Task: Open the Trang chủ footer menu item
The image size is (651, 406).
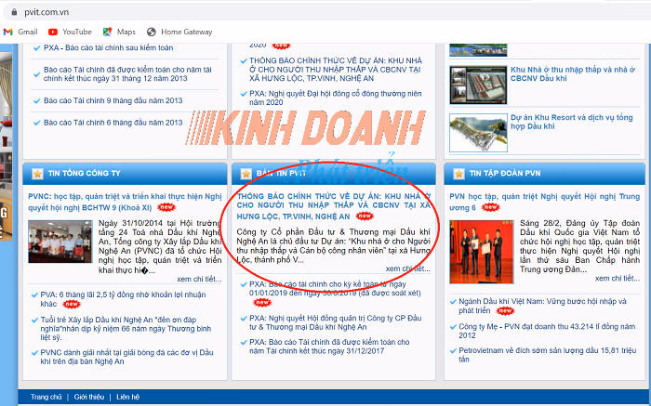Action: coord(46,397)
